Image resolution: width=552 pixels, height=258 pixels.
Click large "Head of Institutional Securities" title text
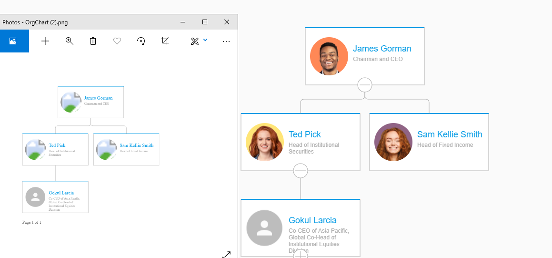(314, 148)
